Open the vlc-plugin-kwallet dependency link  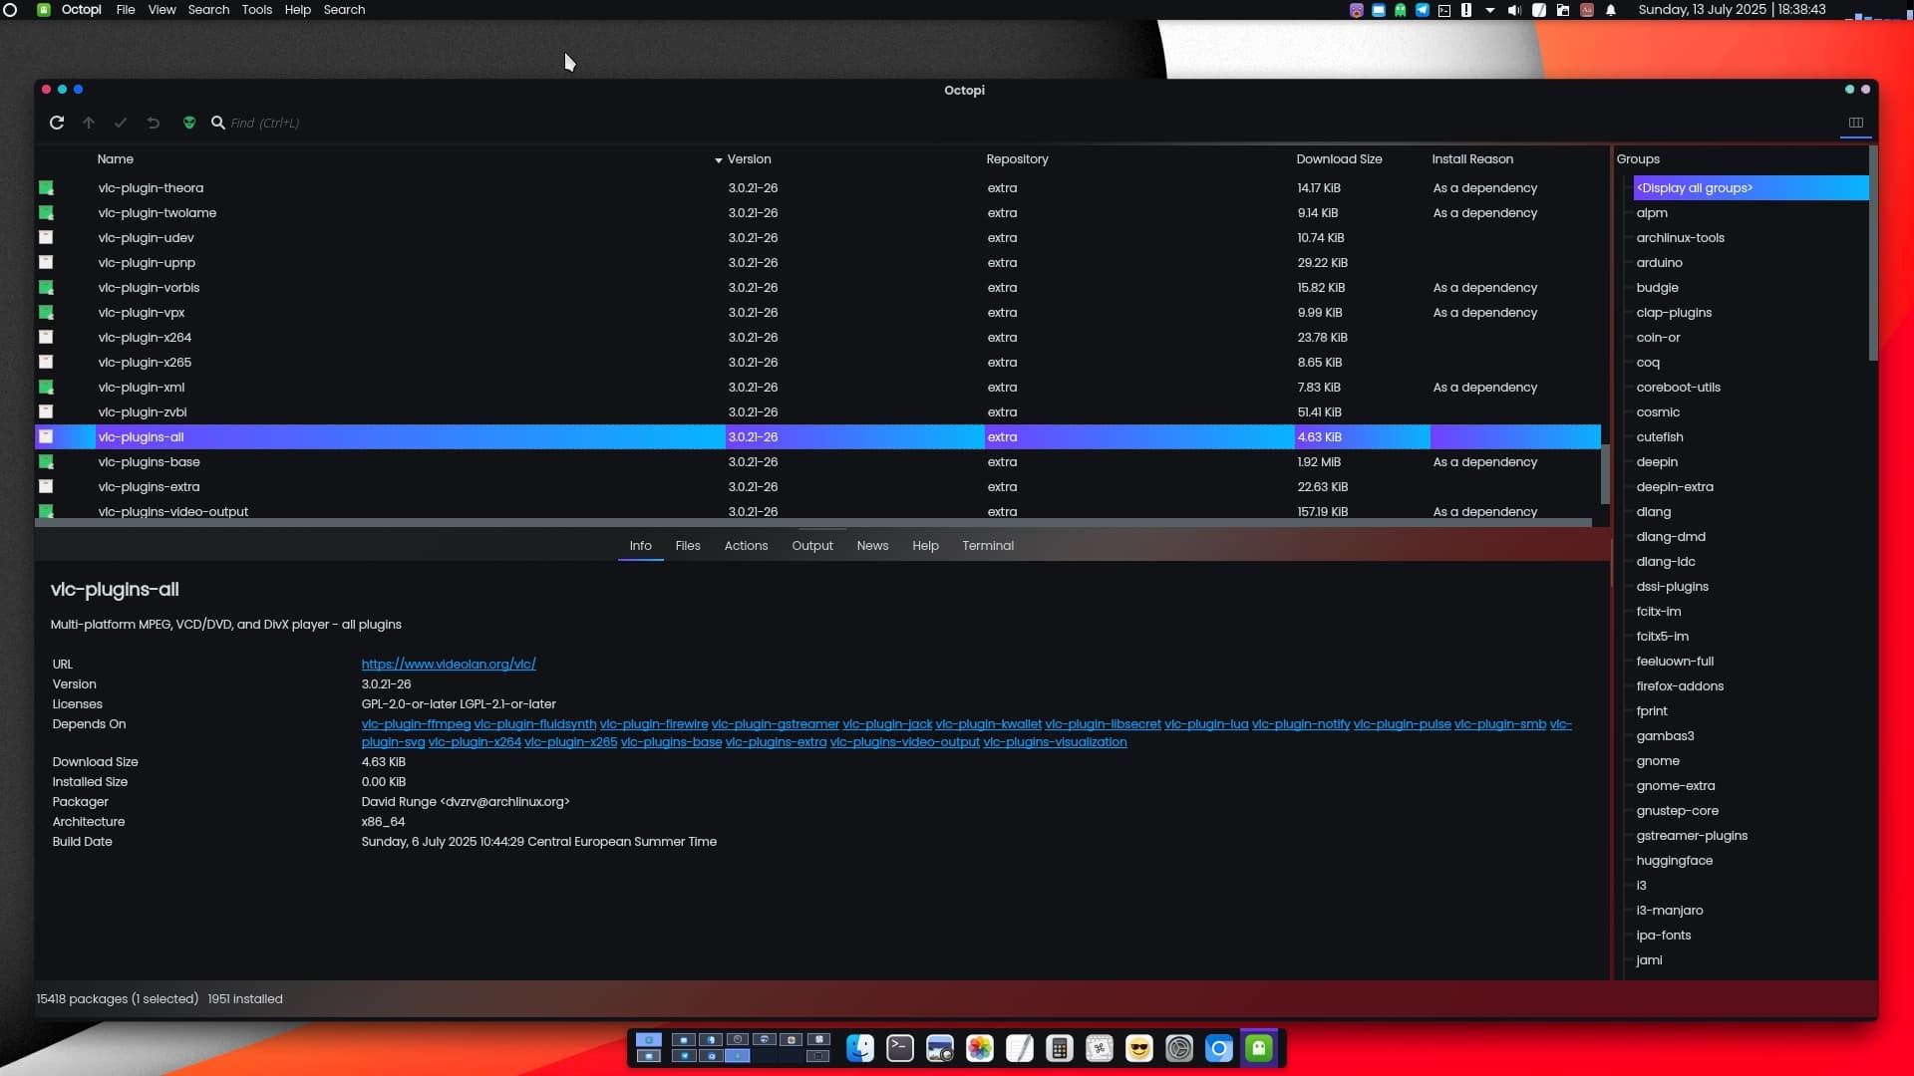click(988, 724)
